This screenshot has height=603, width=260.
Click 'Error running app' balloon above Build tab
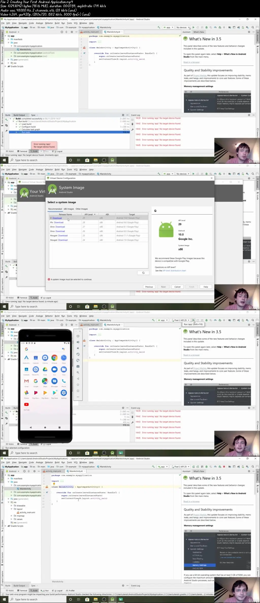click(x=44, y=145)
